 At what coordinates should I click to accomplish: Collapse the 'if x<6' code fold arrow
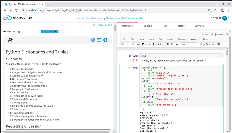pos(140,91)
